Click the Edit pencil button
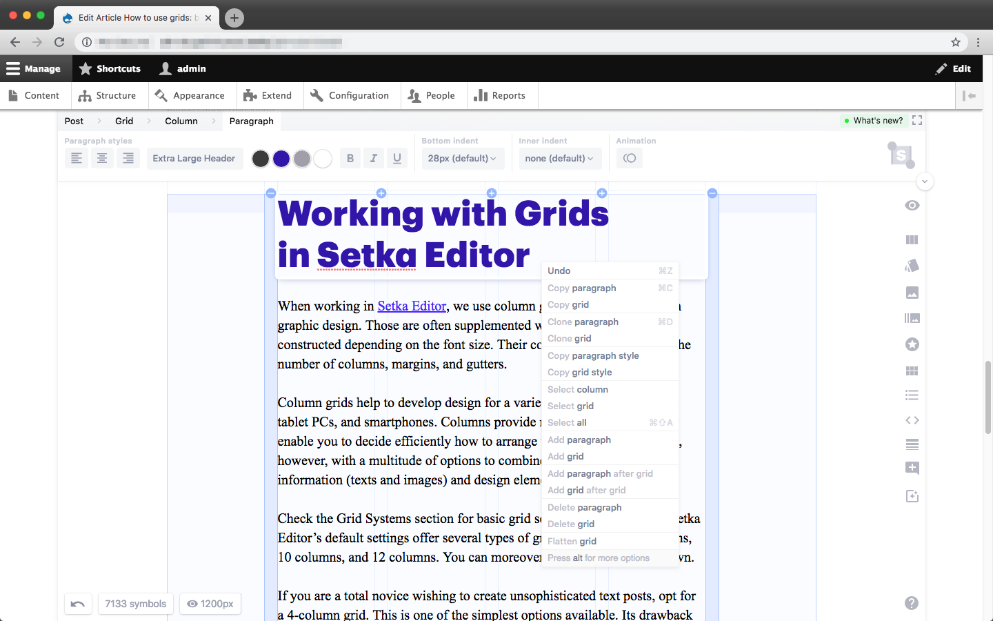This screenshot has height=621, width=993. 953,68
